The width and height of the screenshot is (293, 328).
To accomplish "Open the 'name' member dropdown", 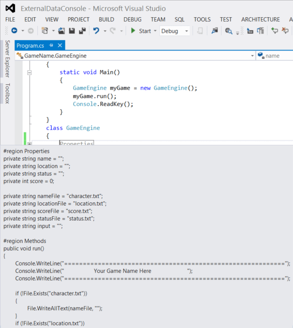I will [x=275, y=56].
